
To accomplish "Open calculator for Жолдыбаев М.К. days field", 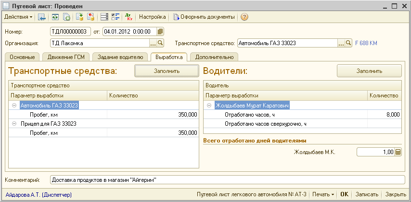I will point(398,152).
